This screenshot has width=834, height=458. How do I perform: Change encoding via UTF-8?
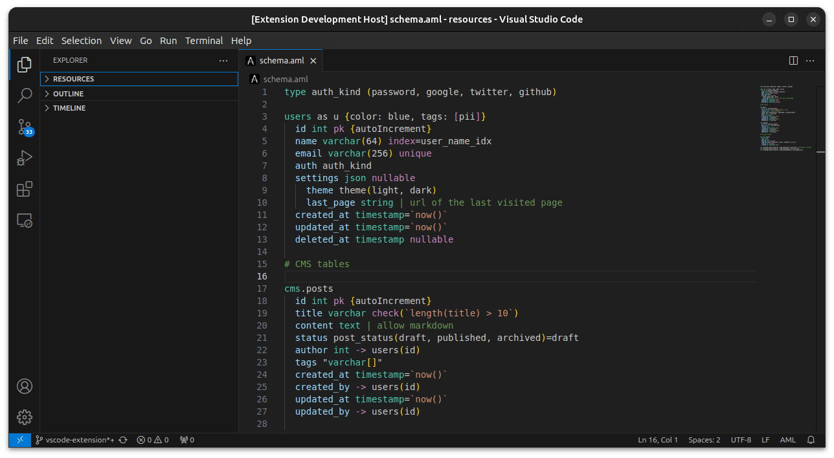coord(741,440)
